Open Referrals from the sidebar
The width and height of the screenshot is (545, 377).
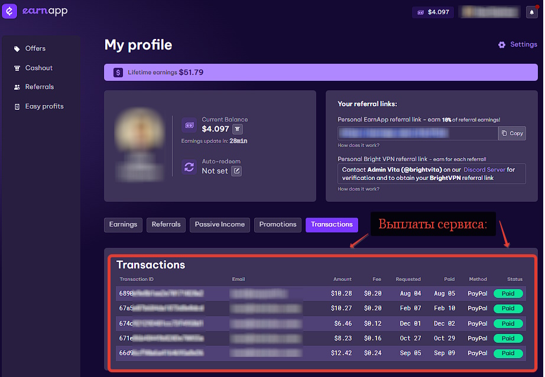(x=39, y=87)
